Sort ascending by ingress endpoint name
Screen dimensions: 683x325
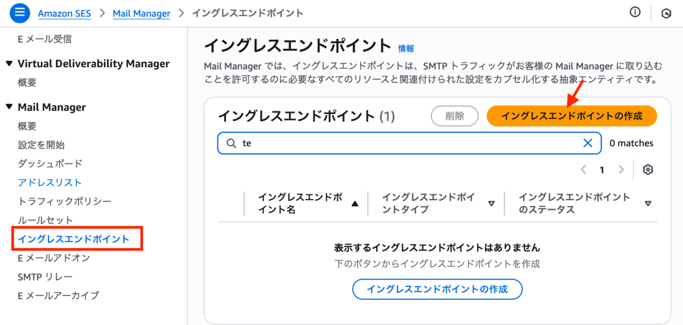(355, 204)
